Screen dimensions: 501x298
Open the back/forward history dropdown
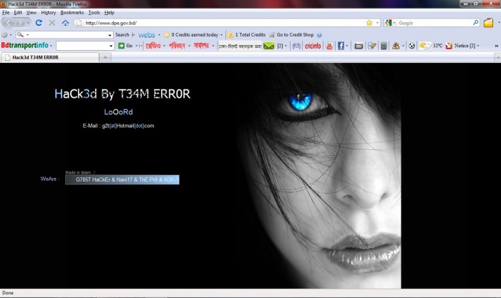pos(28,23)
